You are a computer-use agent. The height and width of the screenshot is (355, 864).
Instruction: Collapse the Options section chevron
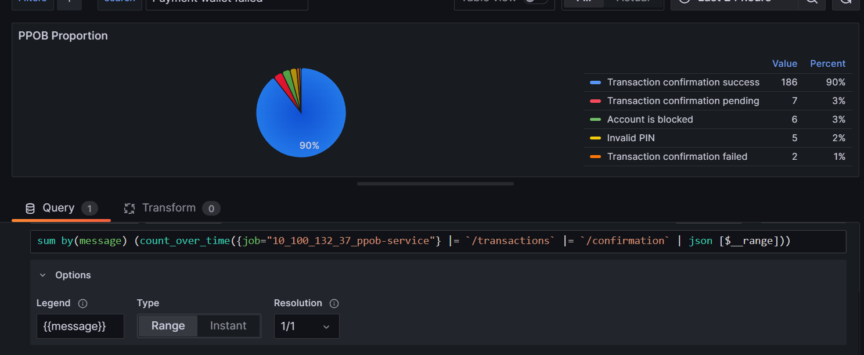pos(42,275)
